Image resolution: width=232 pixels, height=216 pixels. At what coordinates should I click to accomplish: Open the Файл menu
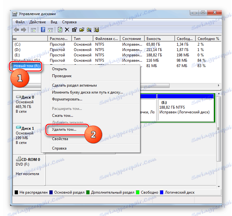point(20,22)
